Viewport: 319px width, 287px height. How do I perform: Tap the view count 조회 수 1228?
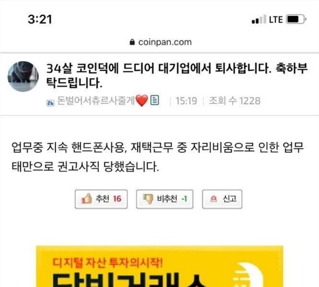click(x=235, y=101)
